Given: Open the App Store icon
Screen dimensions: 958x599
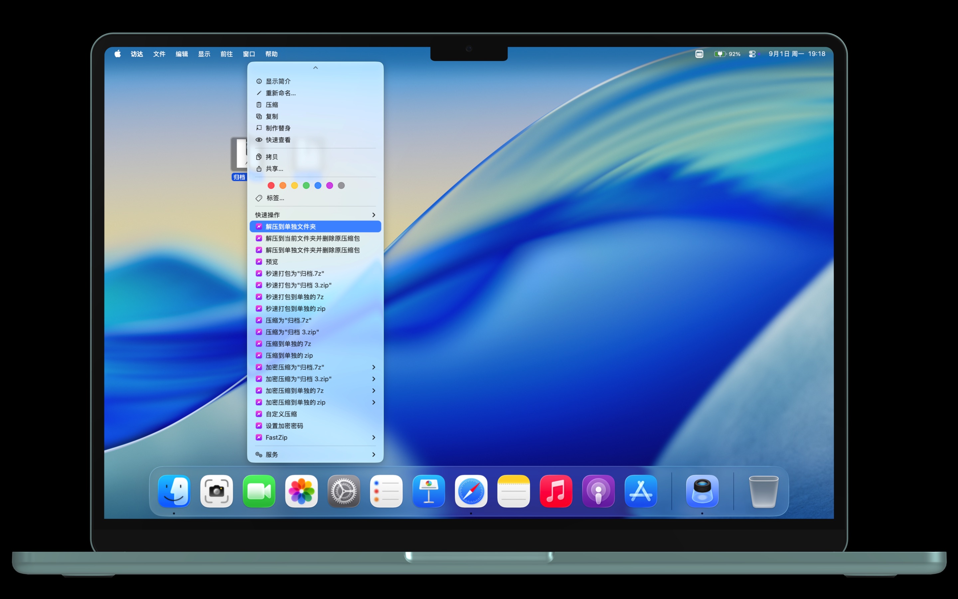Looking at the screenshot, I should tap(641, 491).
